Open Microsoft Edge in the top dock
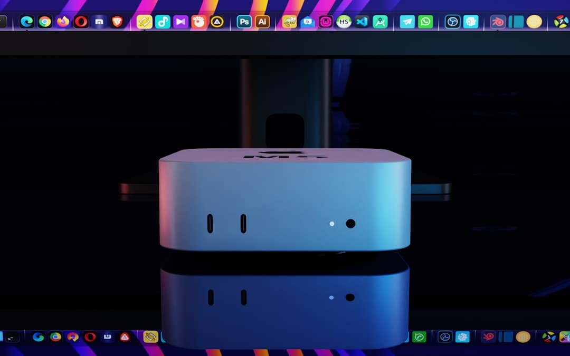Viewport: 570px width, 356px height. tap(27, 22)
